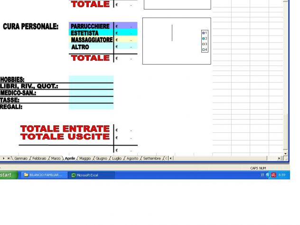Open the BILANCIO FAMILIAR folder taskbar button

(x=44, y=175)
